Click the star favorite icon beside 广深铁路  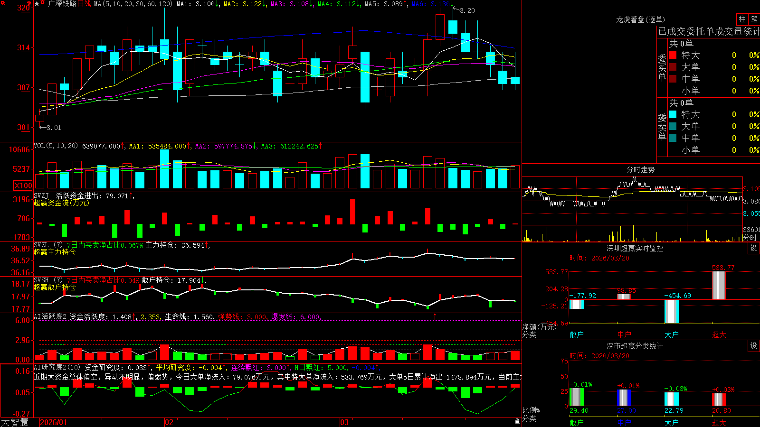click(x=37, y=4)
